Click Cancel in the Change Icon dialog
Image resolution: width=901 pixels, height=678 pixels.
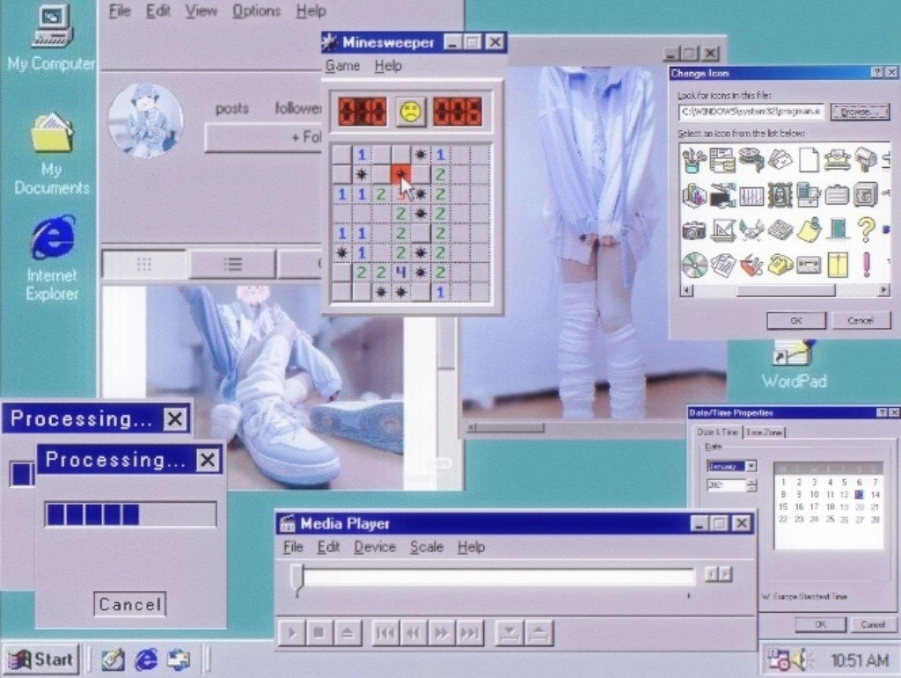click(861, 320)
